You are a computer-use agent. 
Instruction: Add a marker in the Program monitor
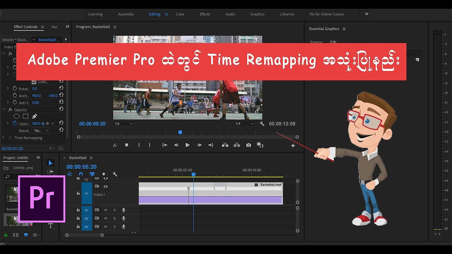click(126, 145)
